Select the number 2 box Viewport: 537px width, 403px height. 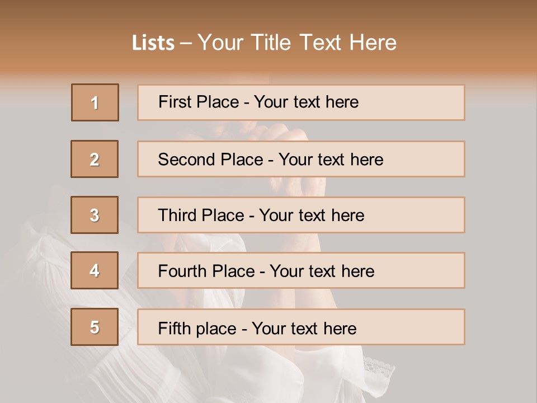[x=95, y=159]
